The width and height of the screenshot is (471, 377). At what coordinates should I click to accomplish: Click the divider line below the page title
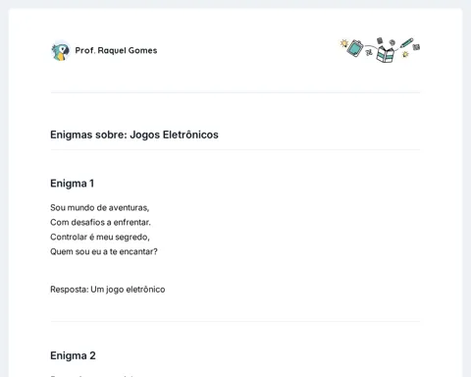tap(235, 150)
